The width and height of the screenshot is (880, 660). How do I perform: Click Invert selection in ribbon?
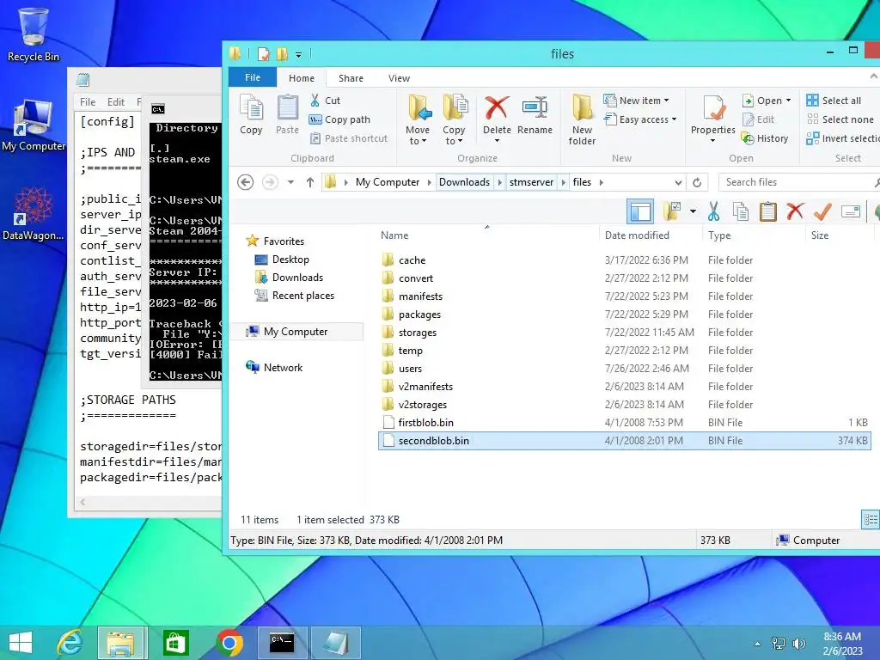(x=842, y=138)
